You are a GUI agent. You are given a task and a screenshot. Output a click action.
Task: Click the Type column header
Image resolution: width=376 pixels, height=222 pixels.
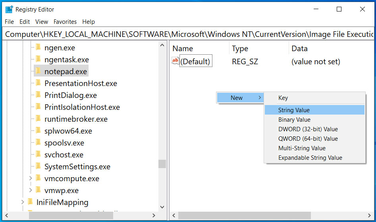(x=259, y=48)
